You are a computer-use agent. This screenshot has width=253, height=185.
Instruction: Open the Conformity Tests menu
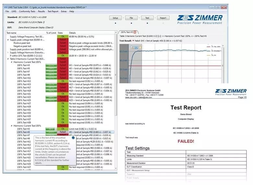[x=27, y=11]
